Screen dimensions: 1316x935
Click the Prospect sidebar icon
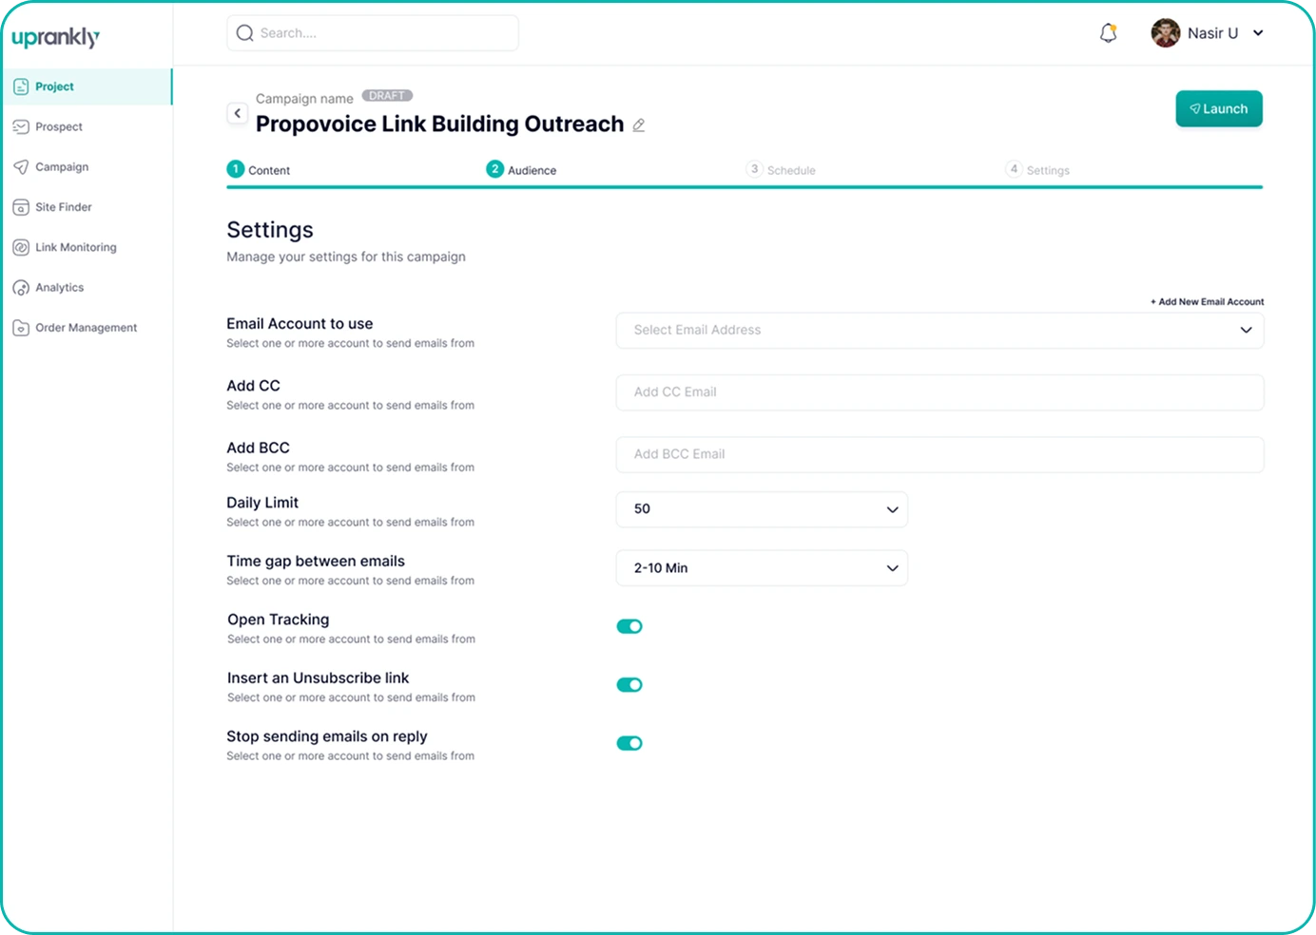point(21,126)
